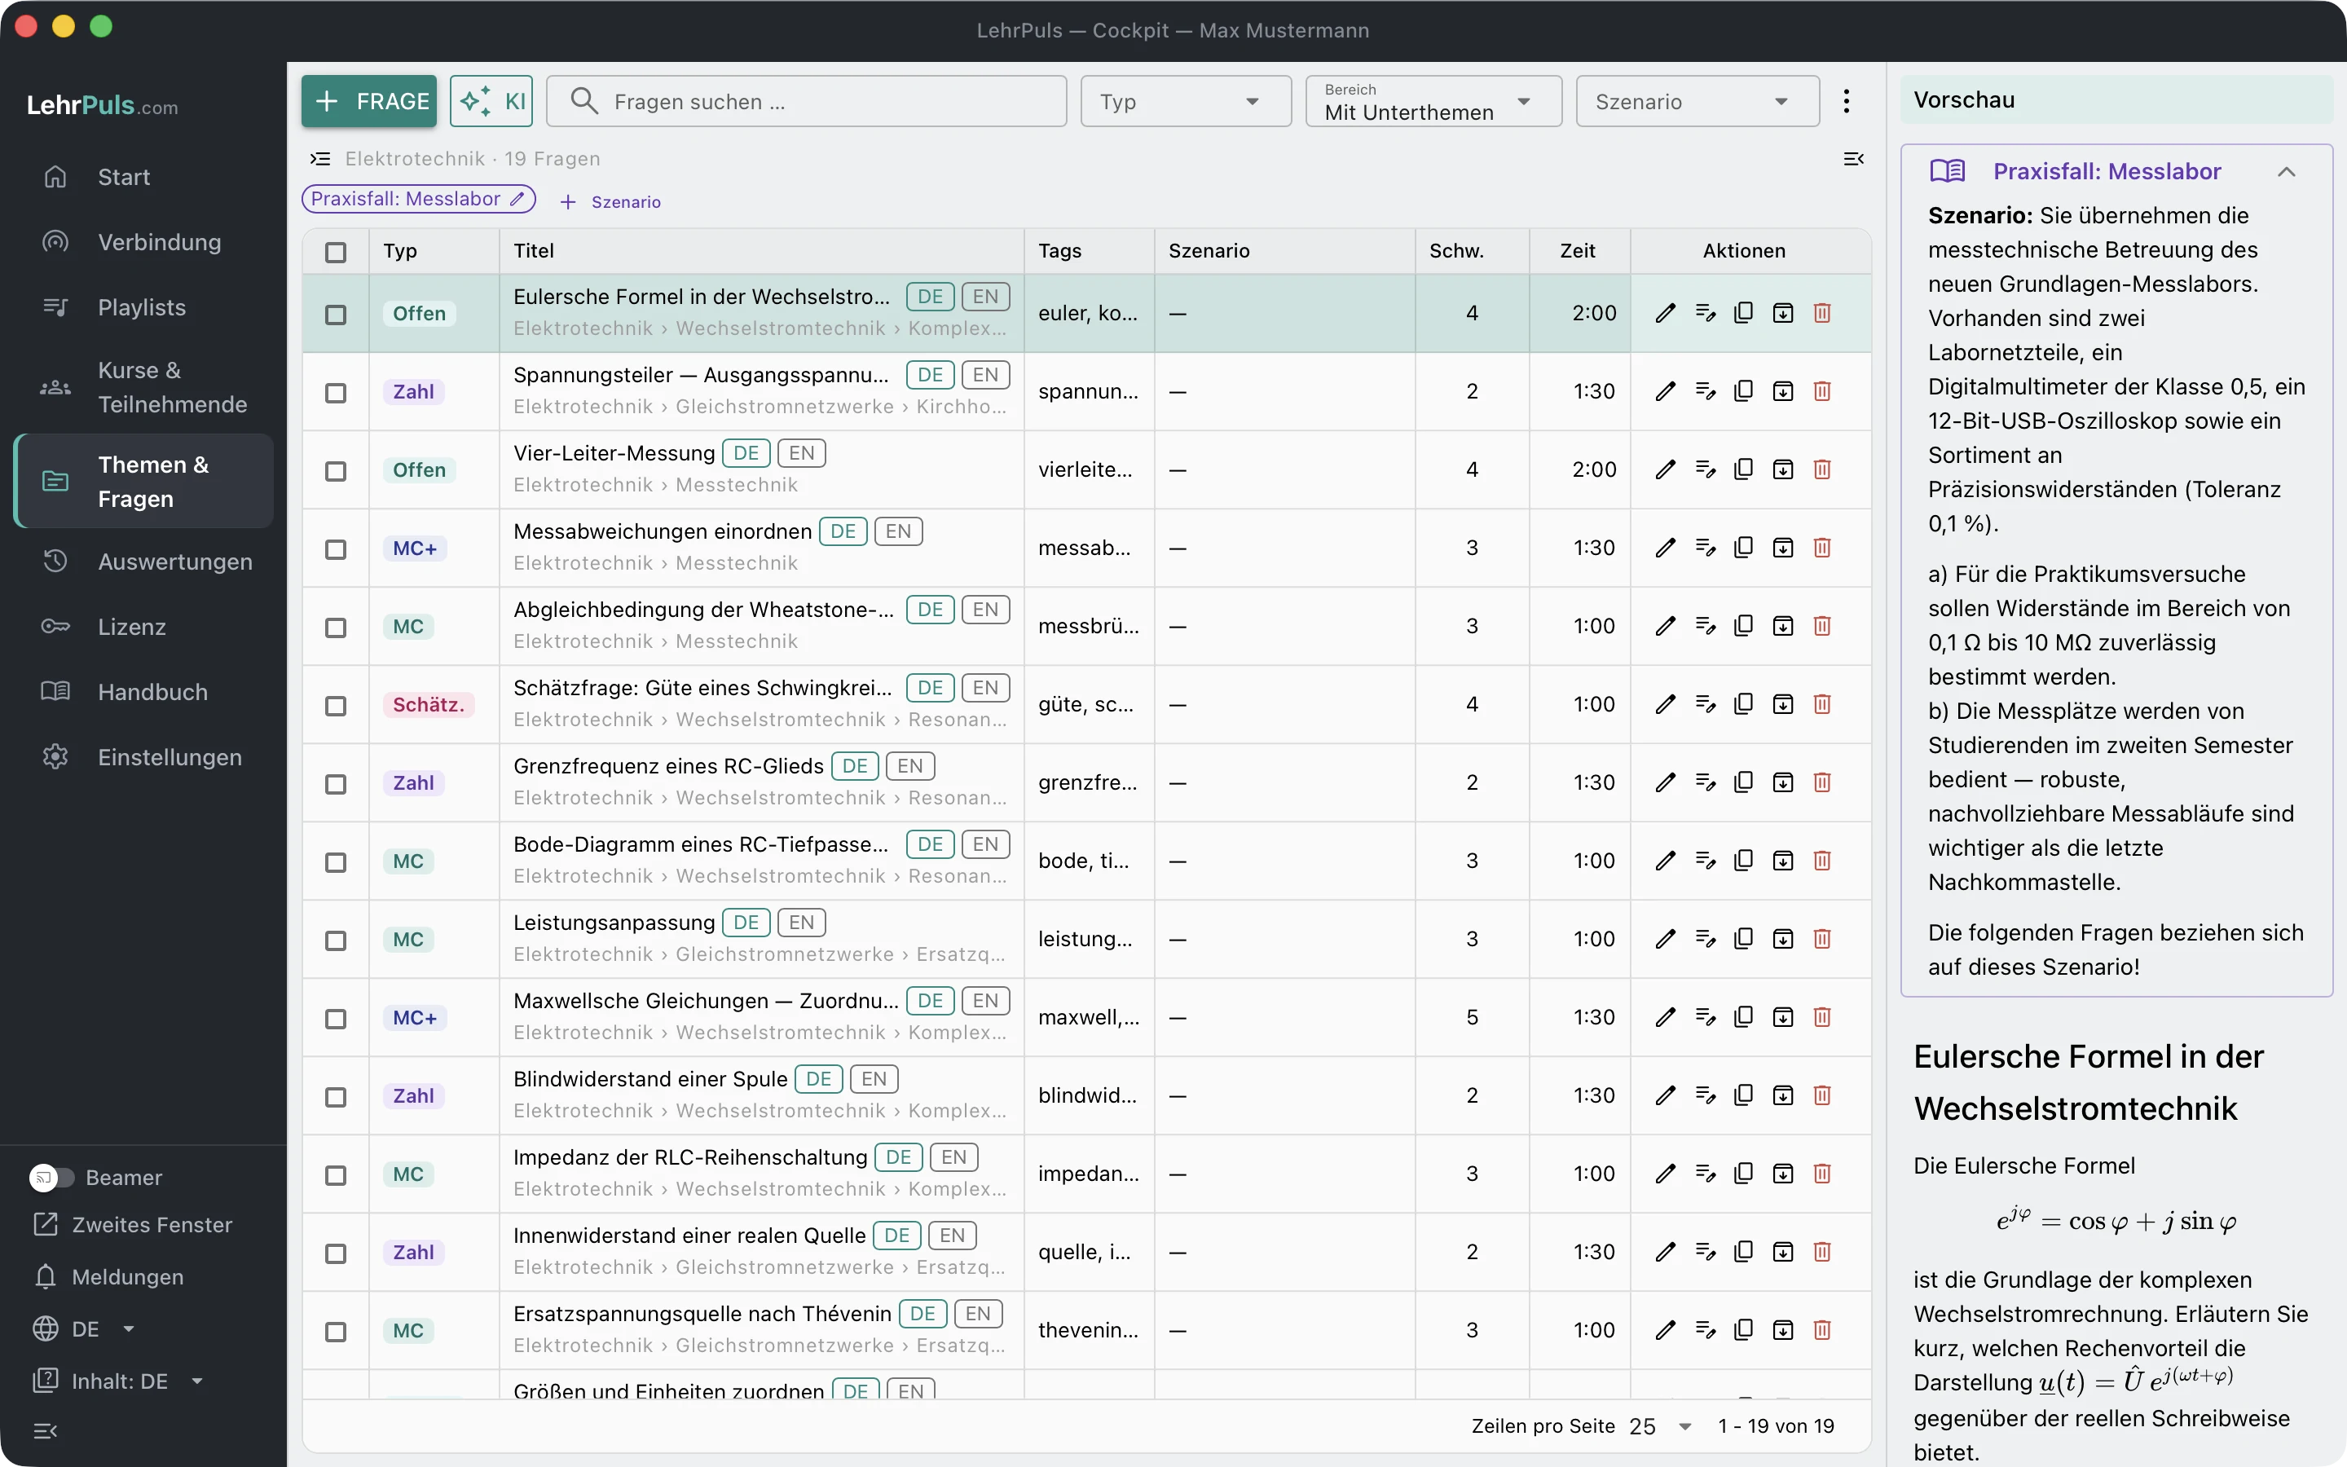Open the topic tree icon beside Elektrotechnik

pos(320,158)
